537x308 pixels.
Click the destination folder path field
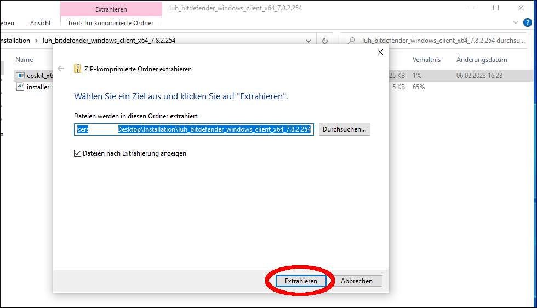click(x=194, y=129)
